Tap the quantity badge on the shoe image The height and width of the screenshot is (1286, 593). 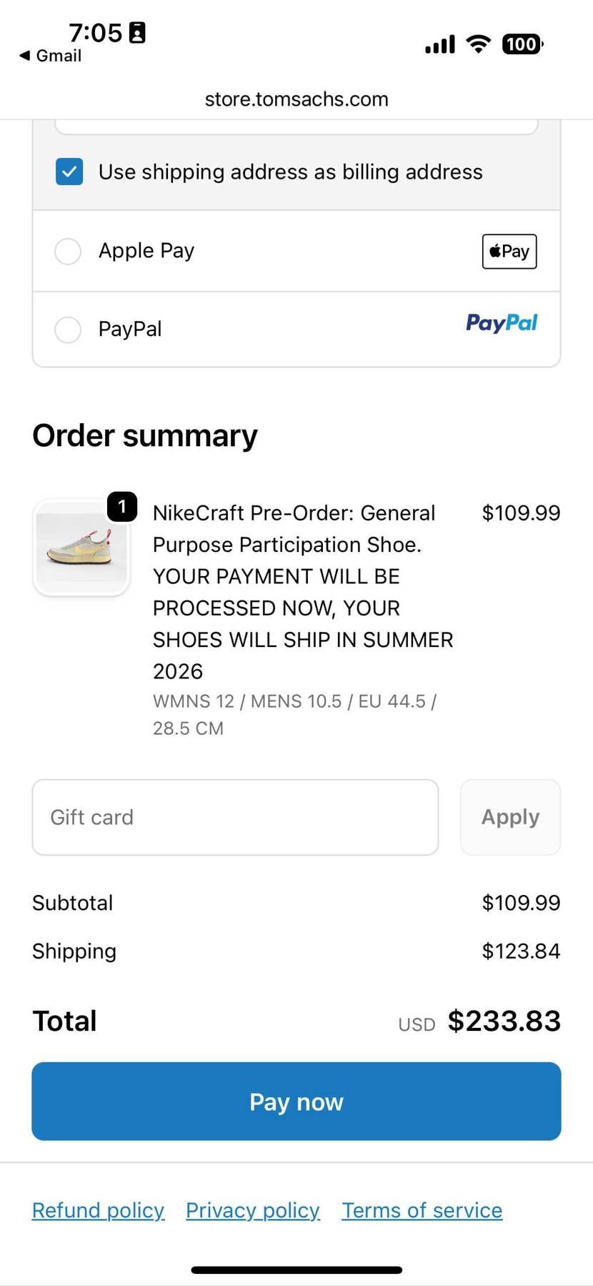[x=122, y=507]
